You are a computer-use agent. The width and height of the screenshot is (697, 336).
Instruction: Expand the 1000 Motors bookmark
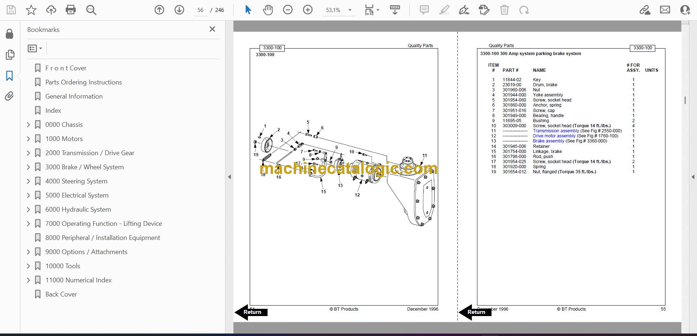click(x=28, y=139)
